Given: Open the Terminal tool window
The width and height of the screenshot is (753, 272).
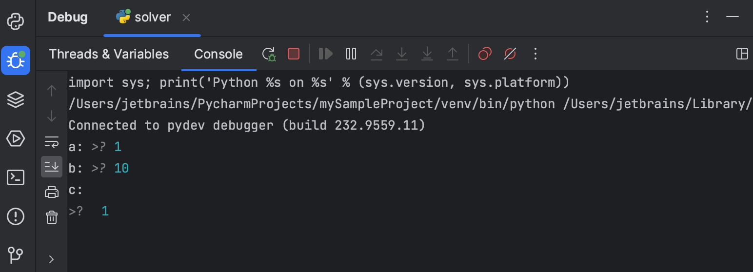Looking at the screenshot, I should pyautogui.click(x=16, y=177).
